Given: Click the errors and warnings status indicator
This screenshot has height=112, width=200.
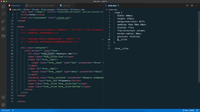Looking at the screenshot, I should [6, 110].
